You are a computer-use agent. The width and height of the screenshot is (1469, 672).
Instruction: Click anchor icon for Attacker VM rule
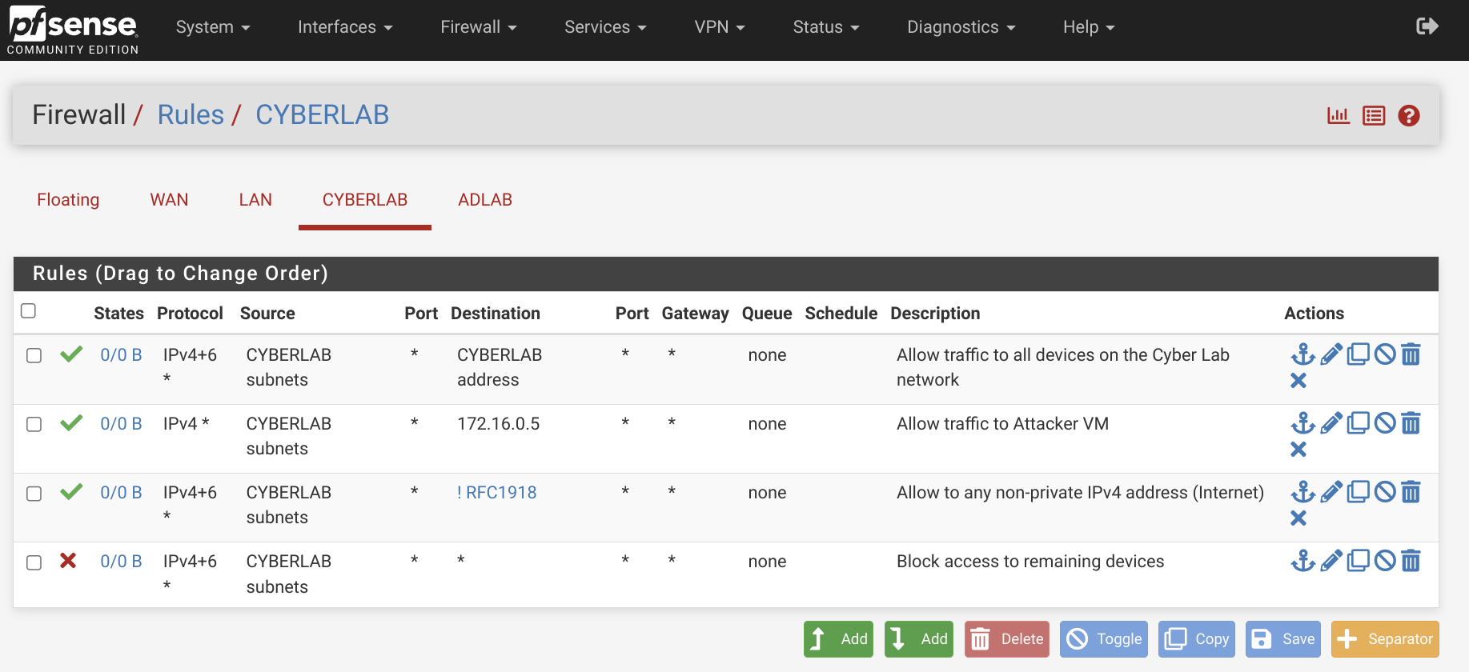pos(1303,423)
